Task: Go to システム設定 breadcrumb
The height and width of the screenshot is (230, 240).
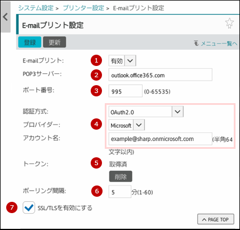Action: coord(36,8)
